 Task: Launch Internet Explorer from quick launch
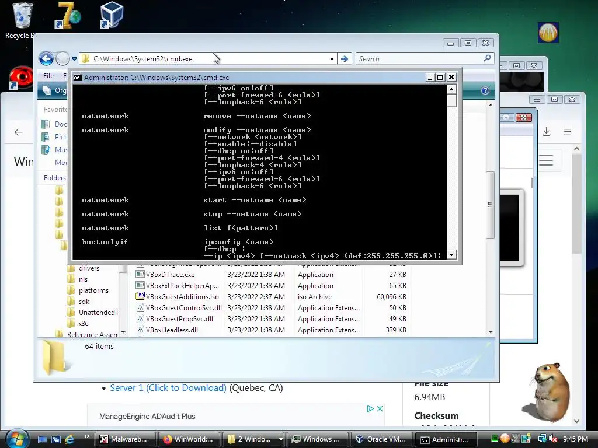[x=69, y=439]
